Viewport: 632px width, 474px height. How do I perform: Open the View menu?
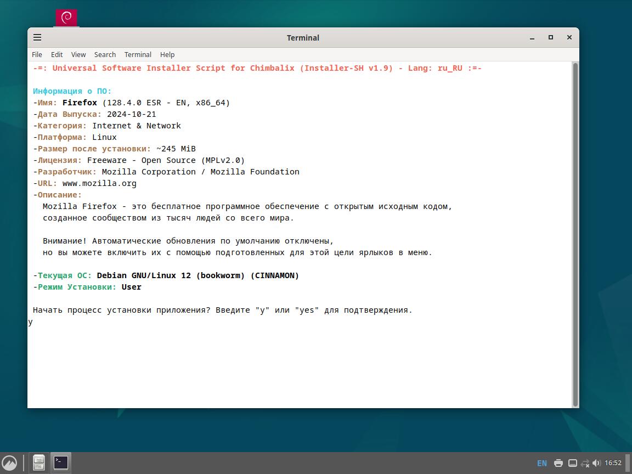coord(78,54)
